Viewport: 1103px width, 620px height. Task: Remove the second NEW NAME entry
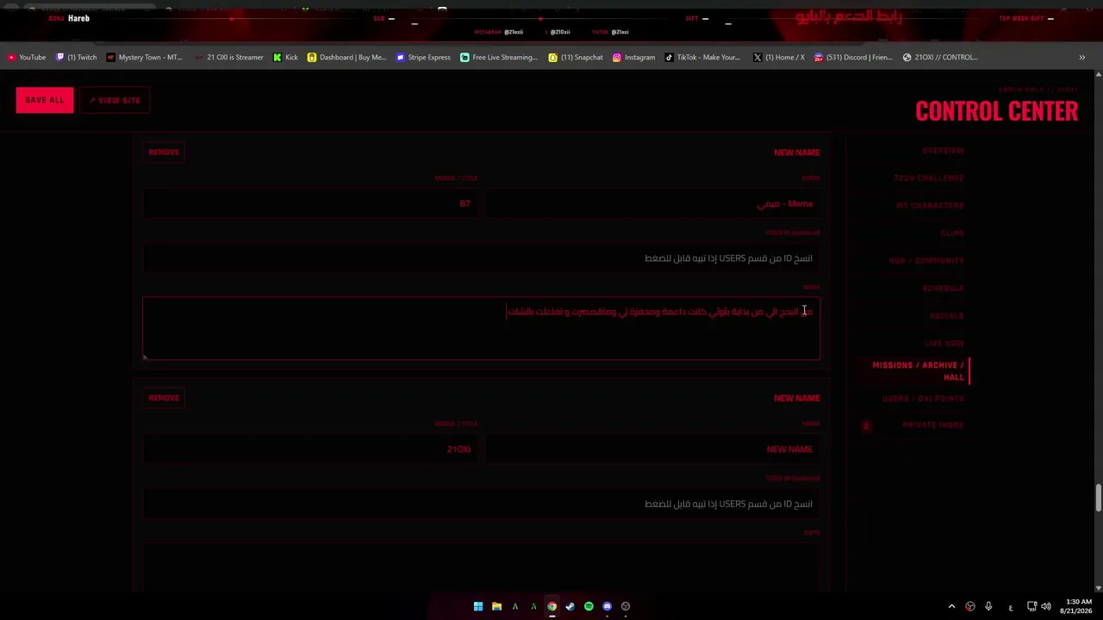(164, 398)
